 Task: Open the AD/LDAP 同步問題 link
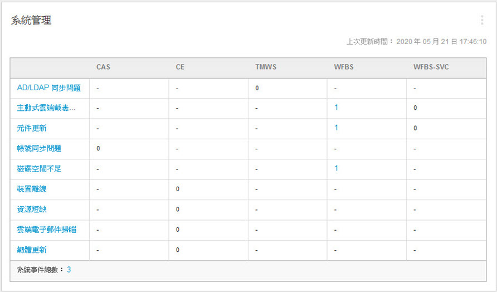click(49, 88)
